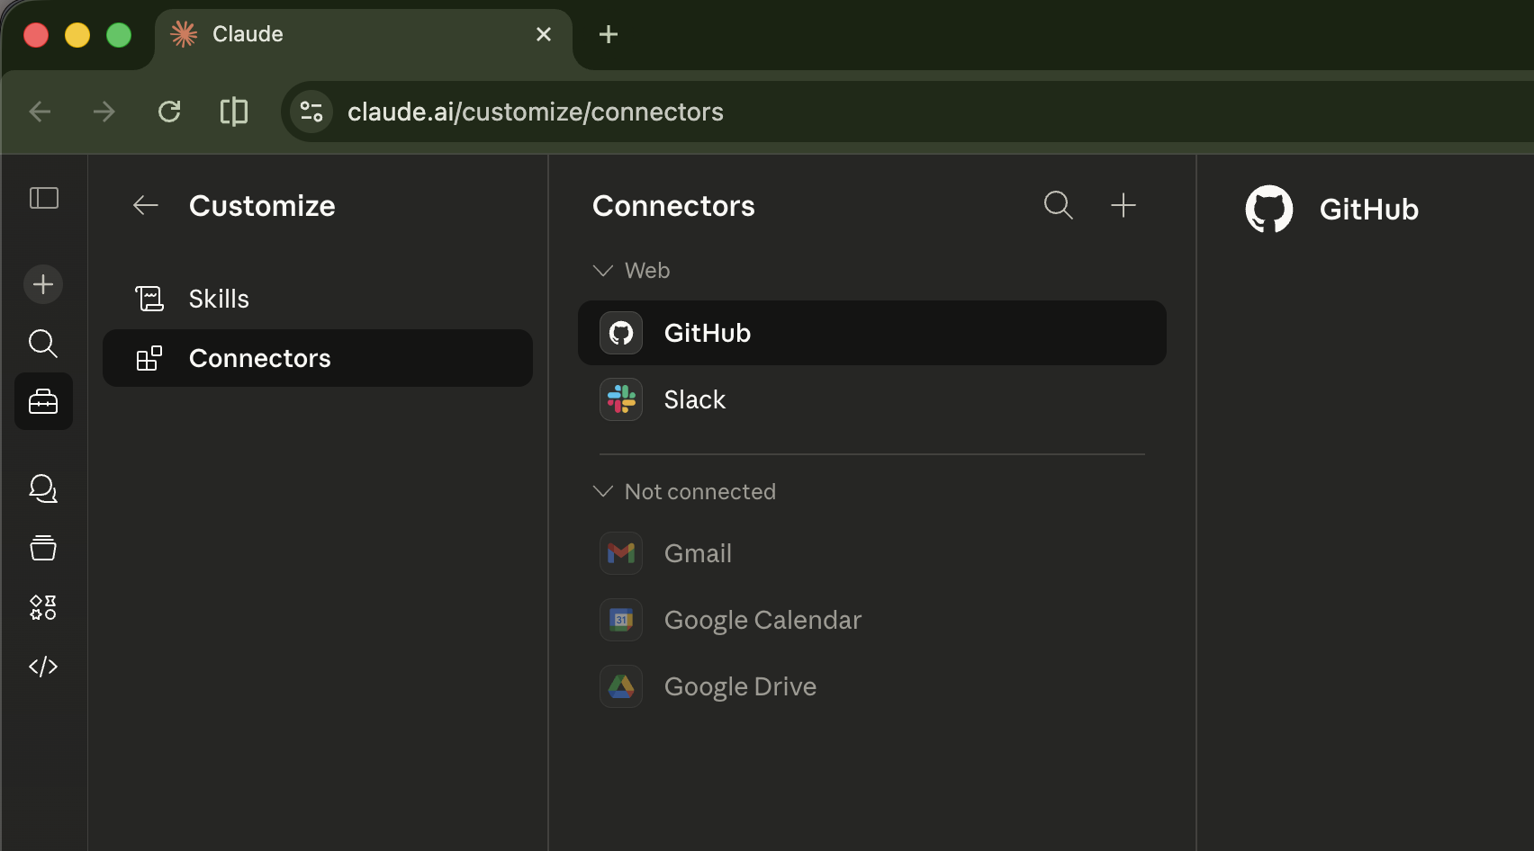Connect Google Drive
The width and height of the screenshot is (1534, 851).
(x=739, y=685)
